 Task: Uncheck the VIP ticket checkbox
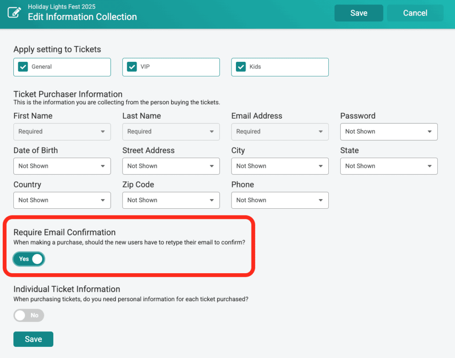[x=132, y=67]
